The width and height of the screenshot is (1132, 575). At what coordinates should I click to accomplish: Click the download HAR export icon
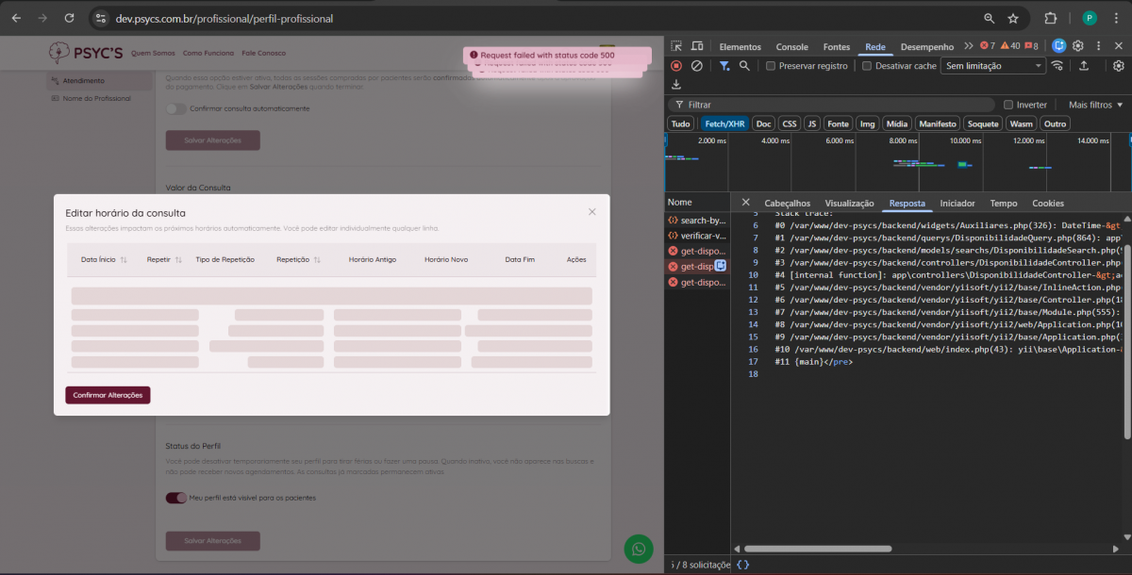coord(676,85)
